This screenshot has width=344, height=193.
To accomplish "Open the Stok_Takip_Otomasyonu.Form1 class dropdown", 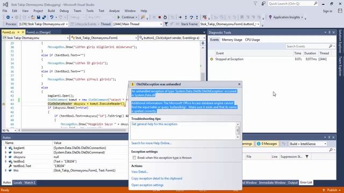I will tap(104, 38).
